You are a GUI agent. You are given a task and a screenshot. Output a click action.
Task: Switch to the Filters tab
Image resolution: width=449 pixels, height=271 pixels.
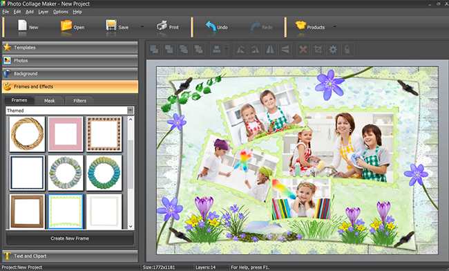[80, 100]
